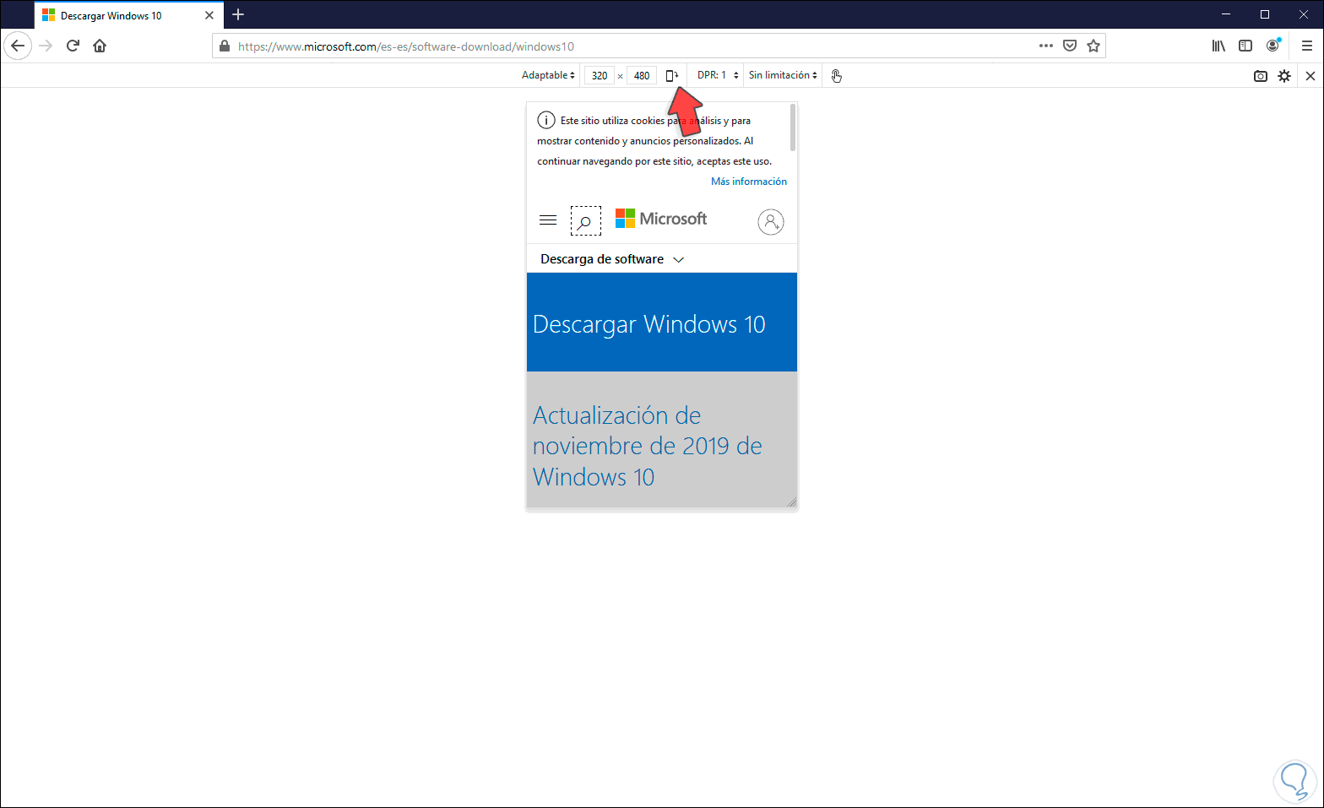Save page to Pocket
The height and width of the screenshot is (808, 1324).
[1070, 46]
